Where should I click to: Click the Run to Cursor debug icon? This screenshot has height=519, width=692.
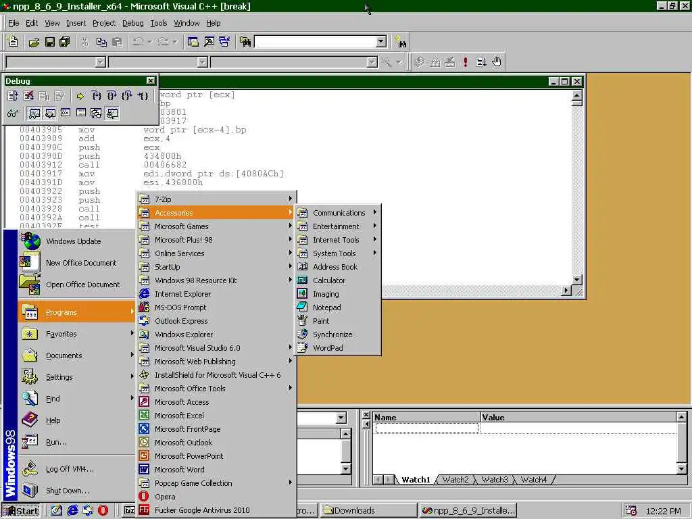(143, 96)
